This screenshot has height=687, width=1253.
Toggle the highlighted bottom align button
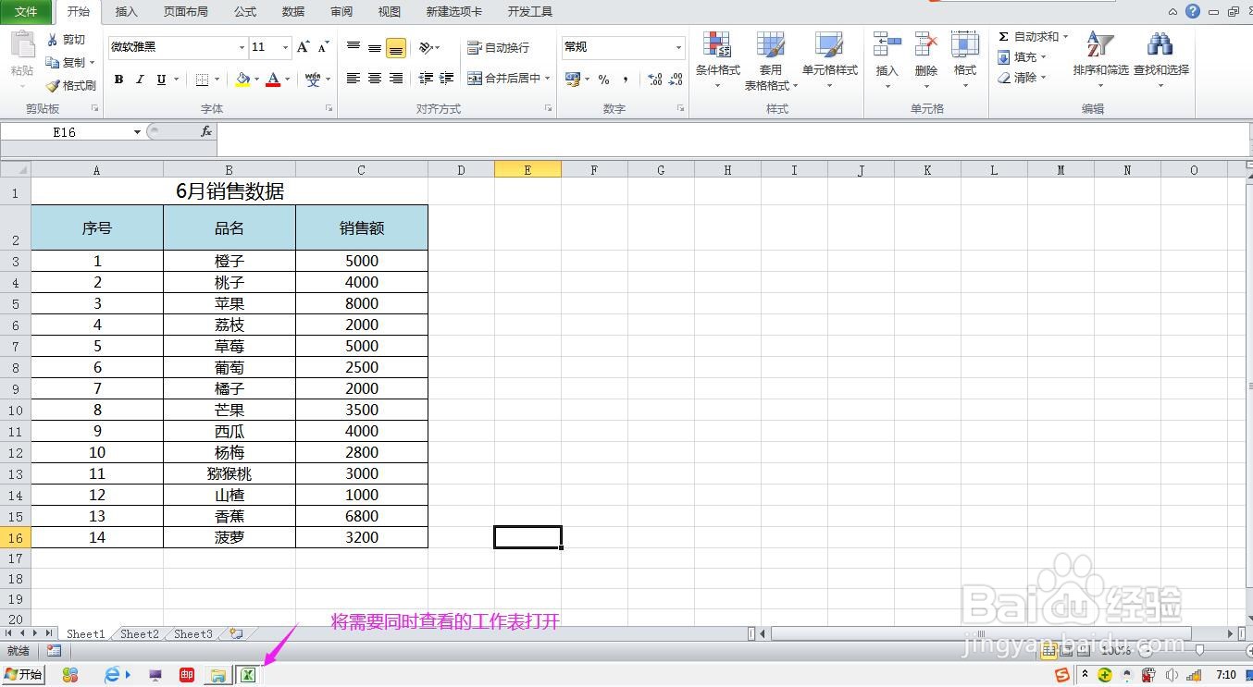coord(396,47)
